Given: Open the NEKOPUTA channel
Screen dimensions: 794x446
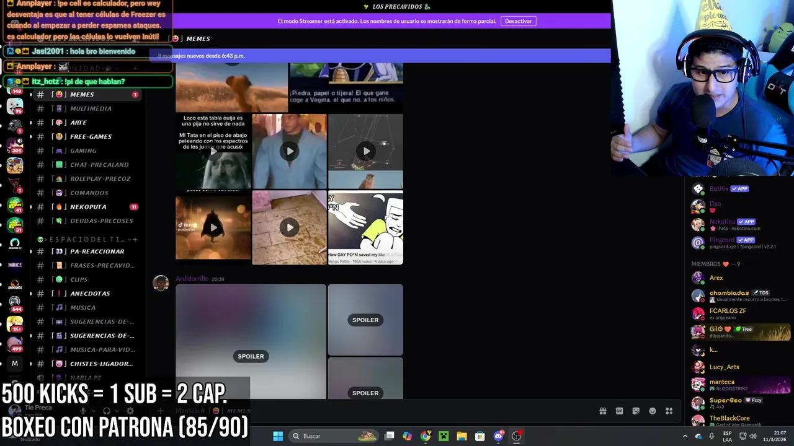Looking at the screenshot, I should pyautogui.click(x=87, y=207).
